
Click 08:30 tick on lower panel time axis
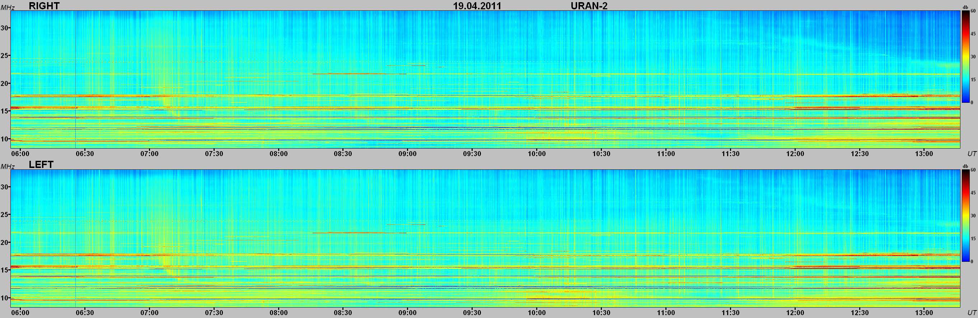[343, 313]
